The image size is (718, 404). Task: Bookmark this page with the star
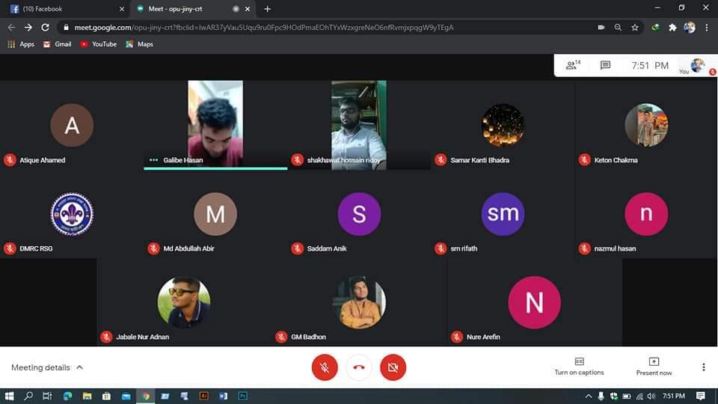(x=635, y=28)
